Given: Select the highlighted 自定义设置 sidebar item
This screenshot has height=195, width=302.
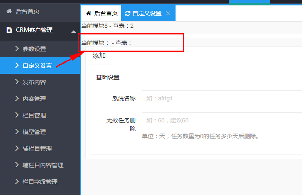Looking at the screenshot, I should coord(37,66).
